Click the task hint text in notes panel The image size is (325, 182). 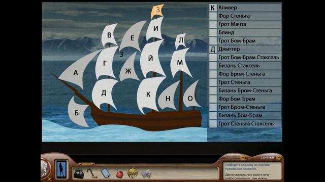247,167
